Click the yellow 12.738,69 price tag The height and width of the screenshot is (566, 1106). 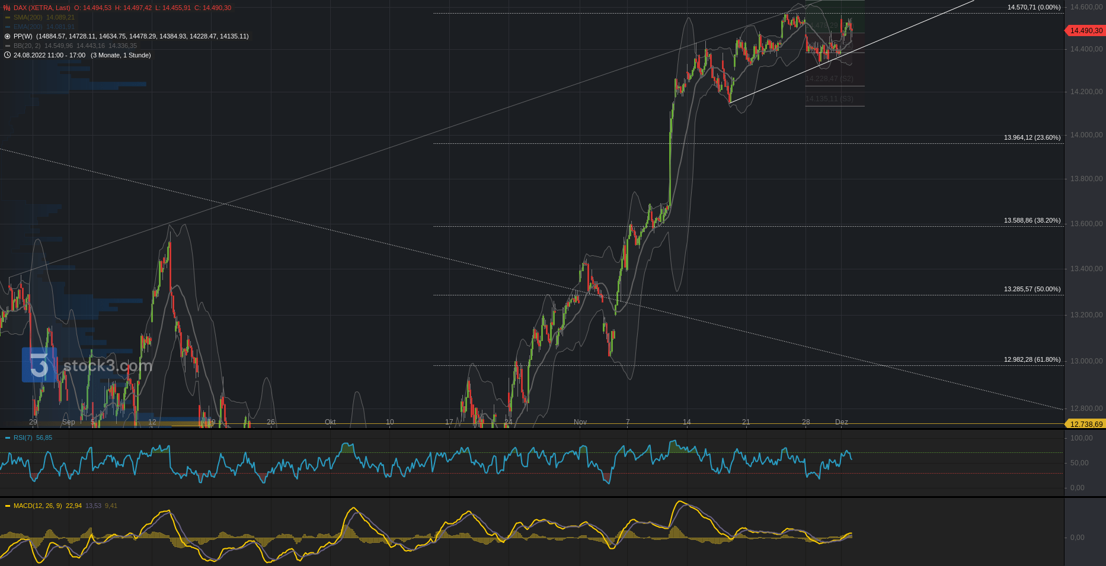(x=1085, y=424)
